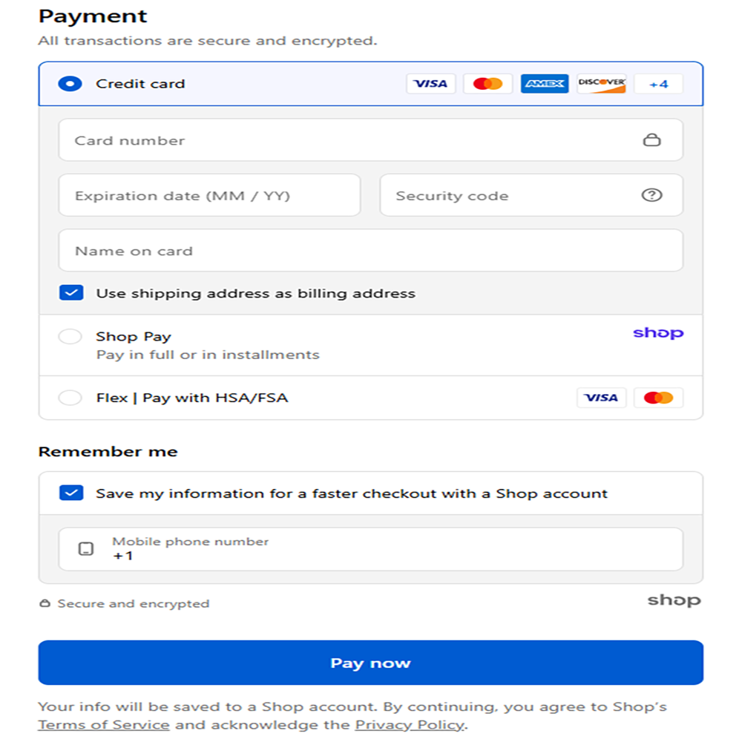Click the Discover card logo icon
Screen dimensions: 742x742
(602, 84)
